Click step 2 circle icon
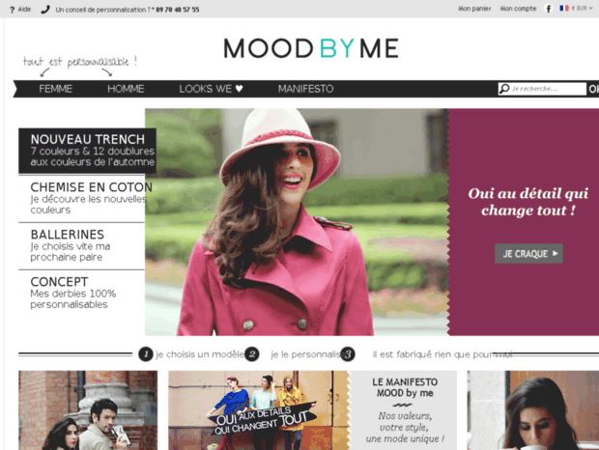This screenshot has width=599, height=450. tap(252, 354)
